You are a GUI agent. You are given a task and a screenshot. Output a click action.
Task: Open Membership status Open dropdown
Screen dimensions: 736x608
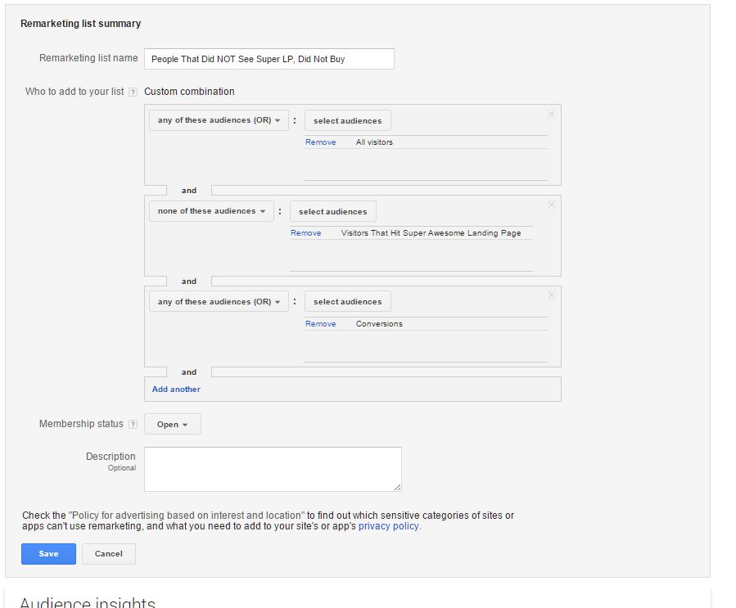pyautogui.click(x=172, y=424)
